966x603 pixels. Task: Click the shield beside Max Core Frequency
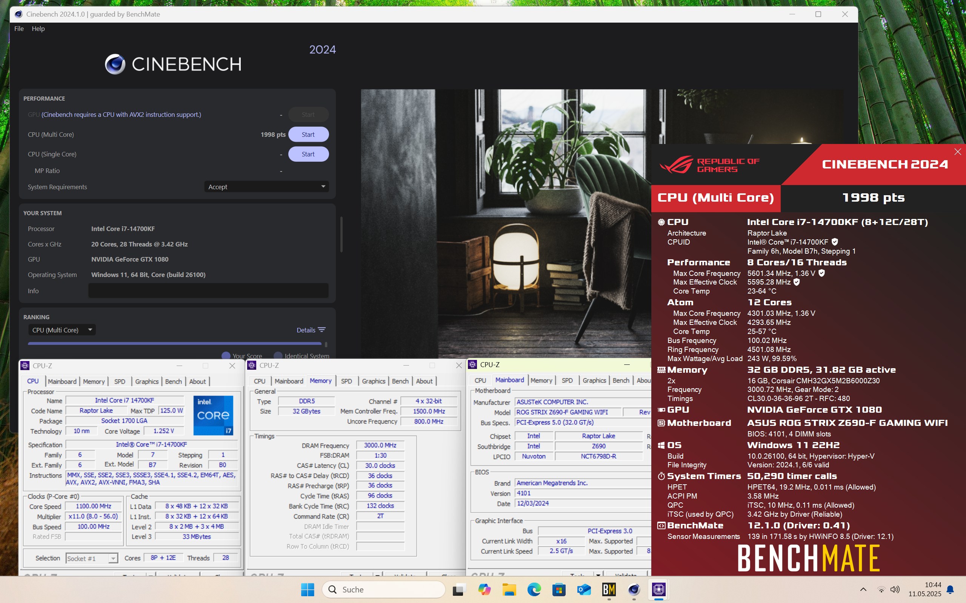[x=821, y=273]
